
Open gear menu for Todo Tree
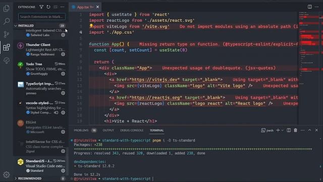[x=63, y=74]
